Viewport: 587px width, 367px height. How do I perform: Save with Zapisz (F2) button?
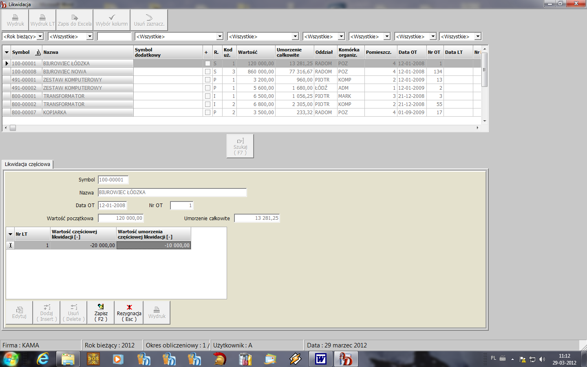pyautogui.click(x=101, y=313)
